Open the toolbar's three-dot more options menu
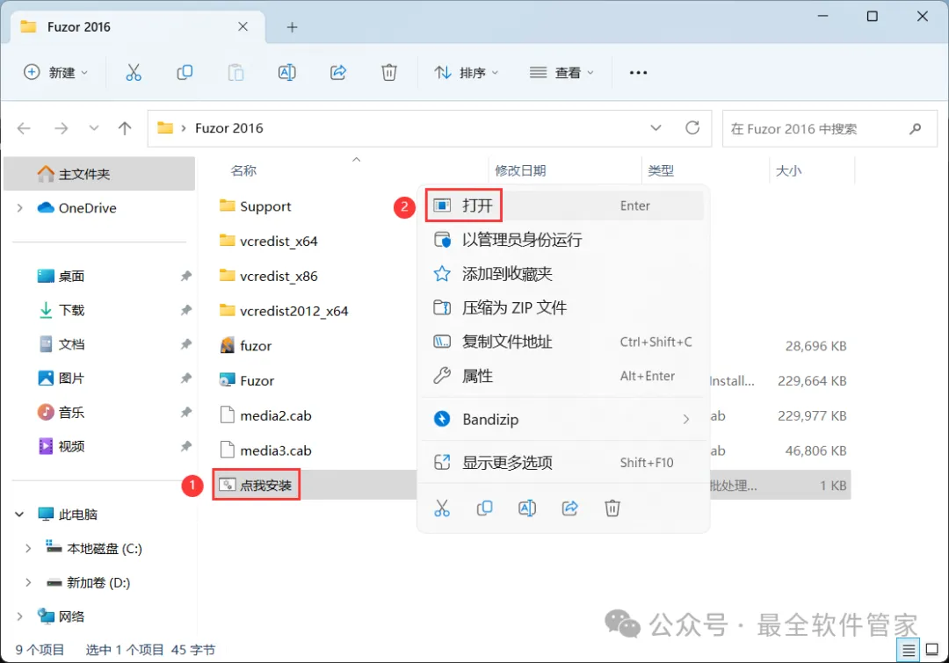Viewport: 949px width, 663px height. pyautogui.click(x=638, y=73)
